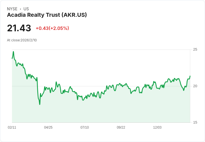Select the 07/10 date on the x-axis
This screenshot has width=205, height=142.
(x=85, y=127)
